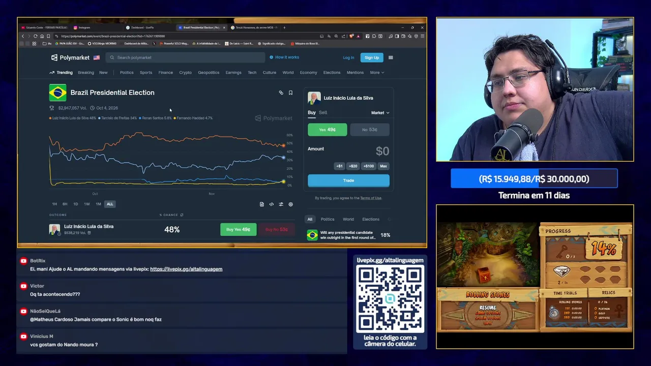Screen dimensions: 651x366
Task: Click the browser home icon
Action: click(x=42, y=36)
